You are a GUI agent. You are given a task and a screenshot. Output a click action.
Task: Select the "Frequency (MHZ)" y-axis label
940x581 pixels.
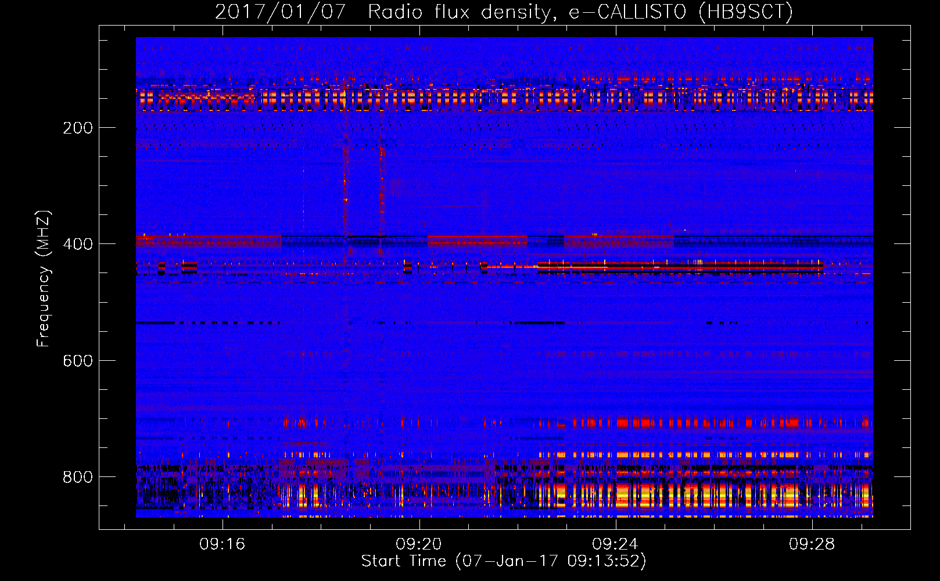click(x=44, y=278)
